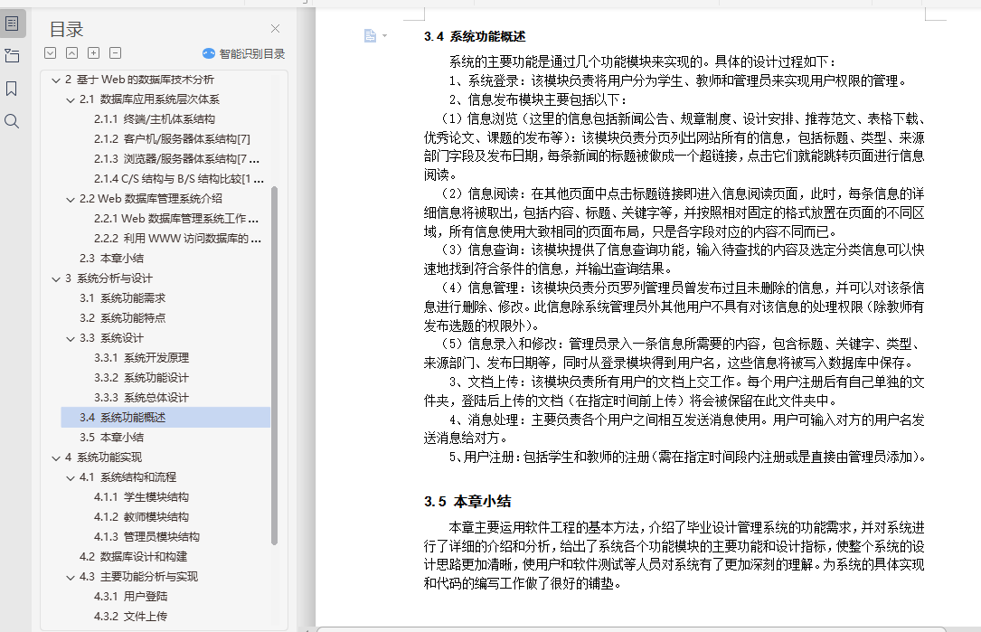Viewport: 981px width, 632px height.
Task: Go to 3.2 系统功能特点
Action: point(123,318)
